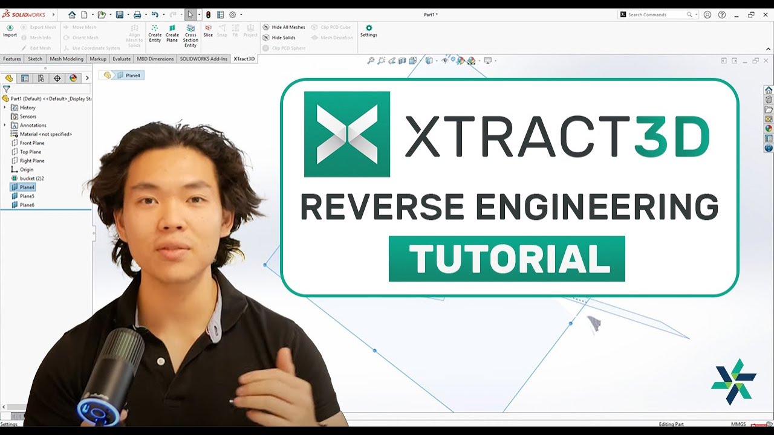774x435 pixels.
Task: Click the New document icon
Action: coord(85,14)
